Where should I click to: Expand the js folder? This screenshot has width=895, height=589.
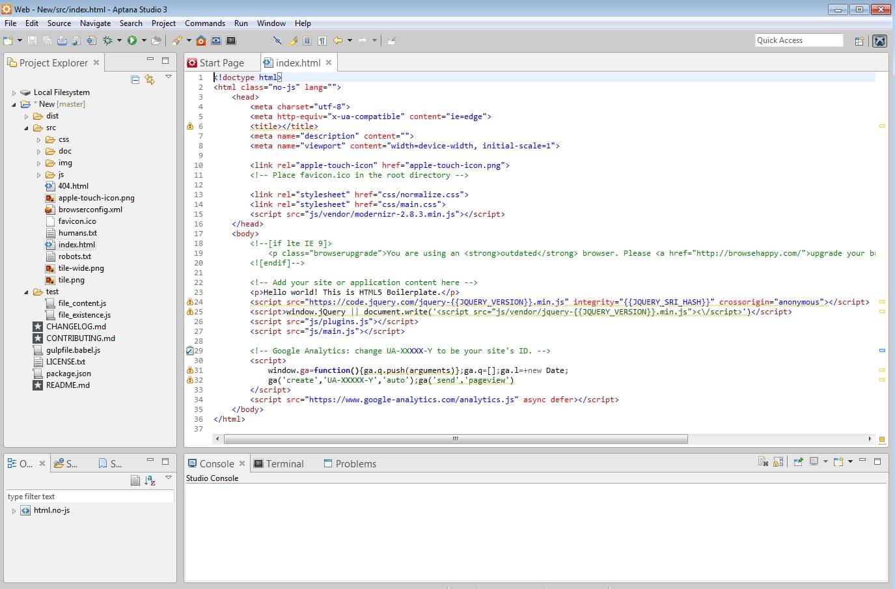38,174
